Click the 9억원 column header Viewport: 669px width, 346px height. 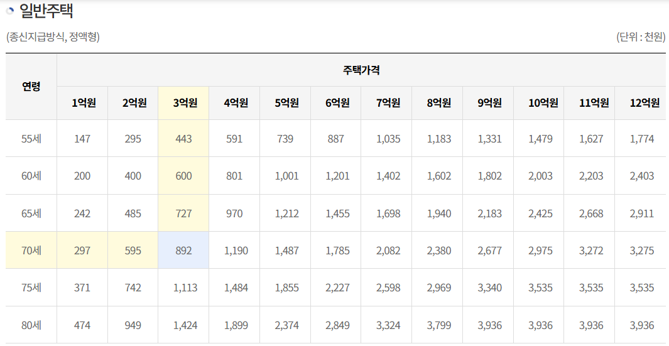[x=488, y=103]
